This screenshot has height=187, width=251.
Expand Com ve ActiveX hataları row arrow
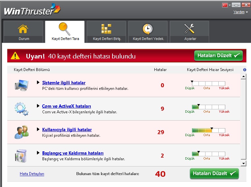pyautogui.click(x=38, y=106)
